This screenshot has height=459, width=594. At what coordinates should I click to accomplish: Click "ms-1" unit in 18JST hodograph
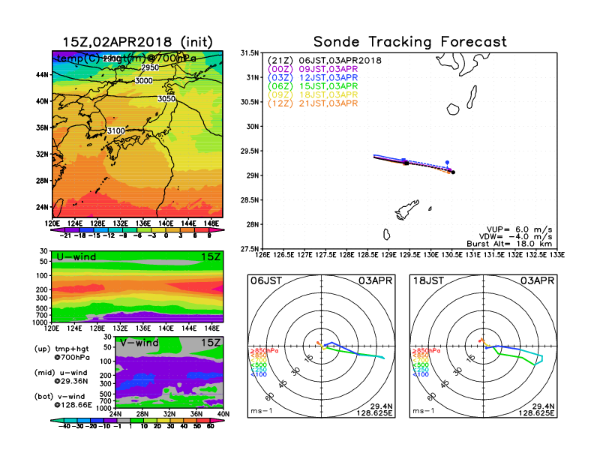(424, 411)
